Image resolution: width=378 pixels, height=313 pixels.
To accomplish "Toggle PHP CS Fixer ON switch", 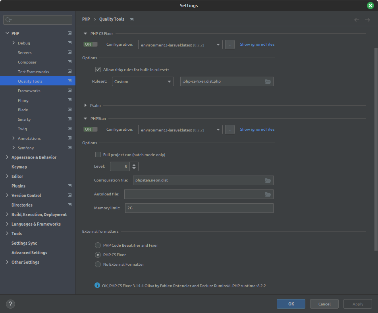I will coord(91,44).
